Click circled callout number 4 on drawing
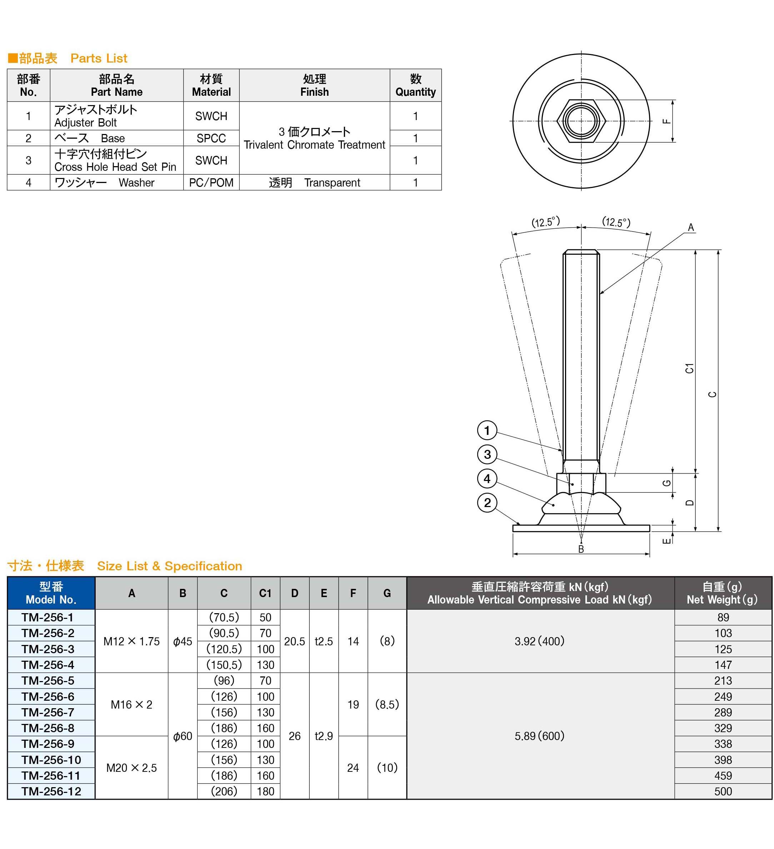The image size is (774, 849). [487, 478]
